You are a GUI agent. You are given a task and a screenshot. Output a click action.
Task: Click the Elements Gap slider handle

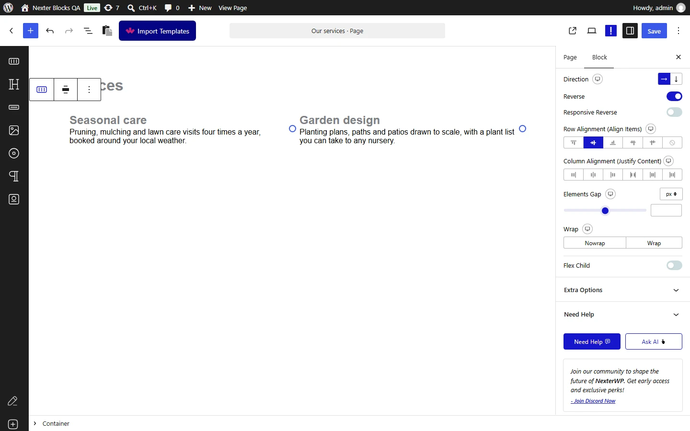tap(605, 211)
